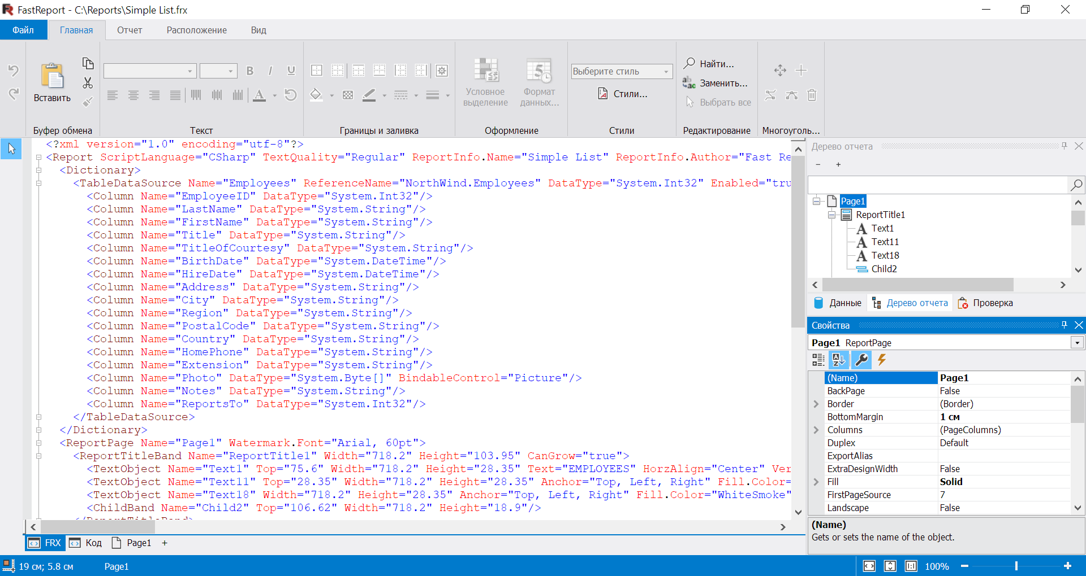Open the Выберите стиль dropdown

pyautogui.click(x=622, y=71)
